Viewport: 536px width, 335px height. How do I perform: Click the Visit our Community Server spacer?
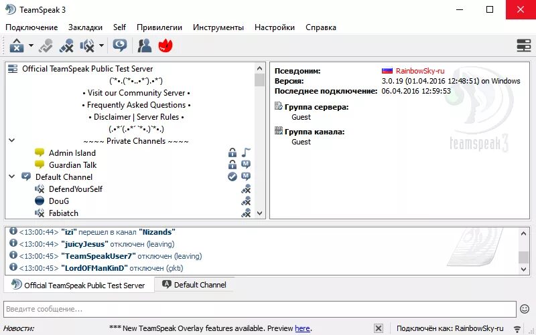pyautogui.click(x=136, y=93)
